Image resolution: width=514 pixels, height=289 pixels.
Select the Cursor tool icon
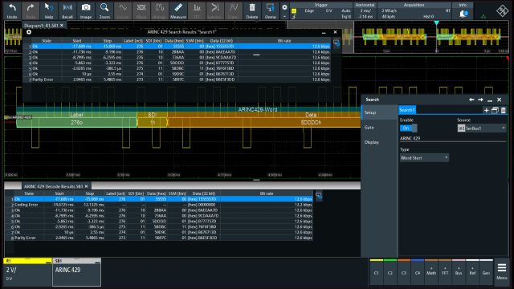123,10
